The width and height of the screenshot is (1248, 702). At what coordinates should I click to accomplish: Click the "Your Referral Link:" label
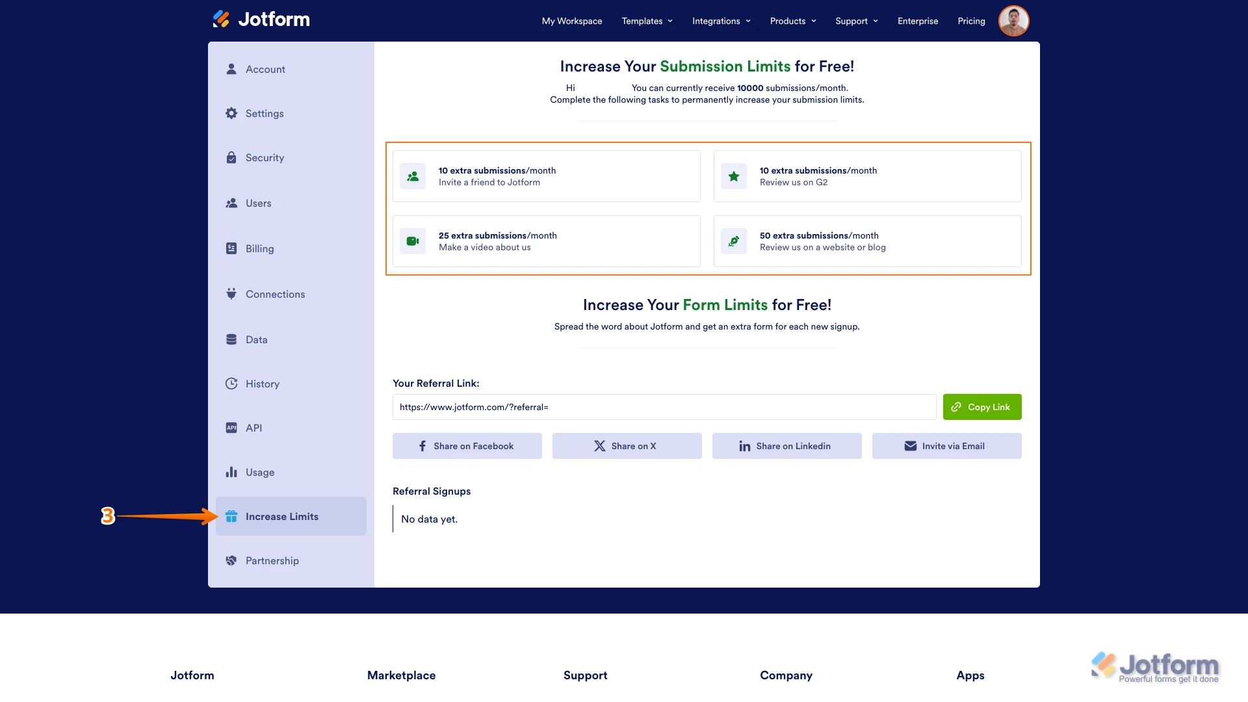pos(436,383)
